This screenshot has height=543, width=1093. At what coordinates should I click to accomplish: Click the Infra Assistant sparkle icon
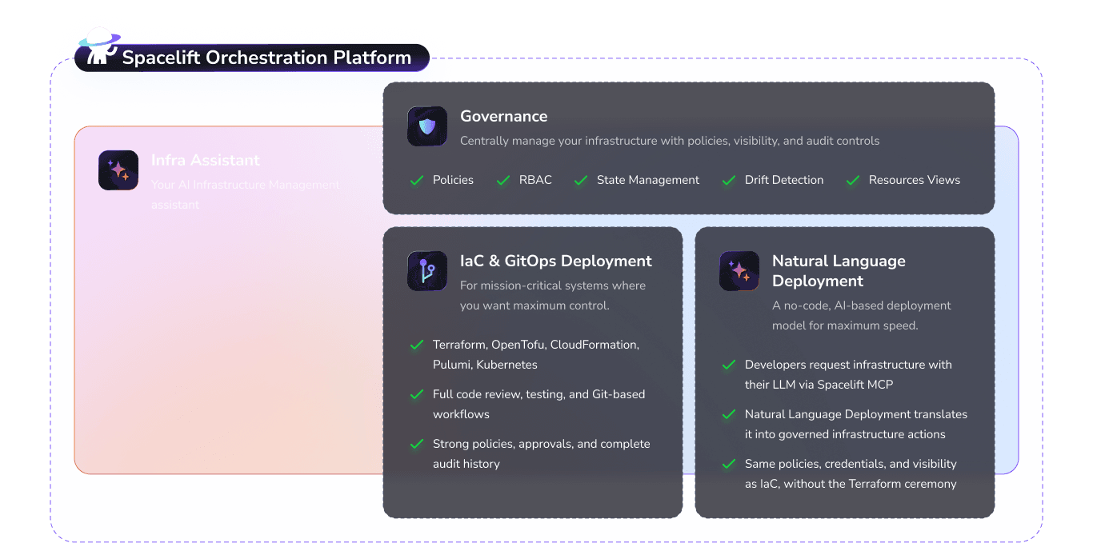[118, 170]
